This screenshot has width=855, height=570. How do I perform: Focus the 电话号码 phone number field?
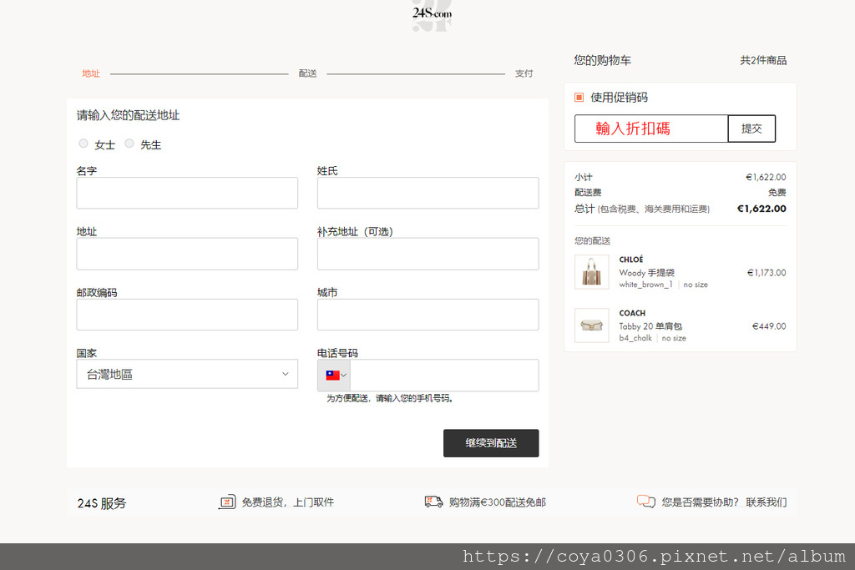[444, 375]
